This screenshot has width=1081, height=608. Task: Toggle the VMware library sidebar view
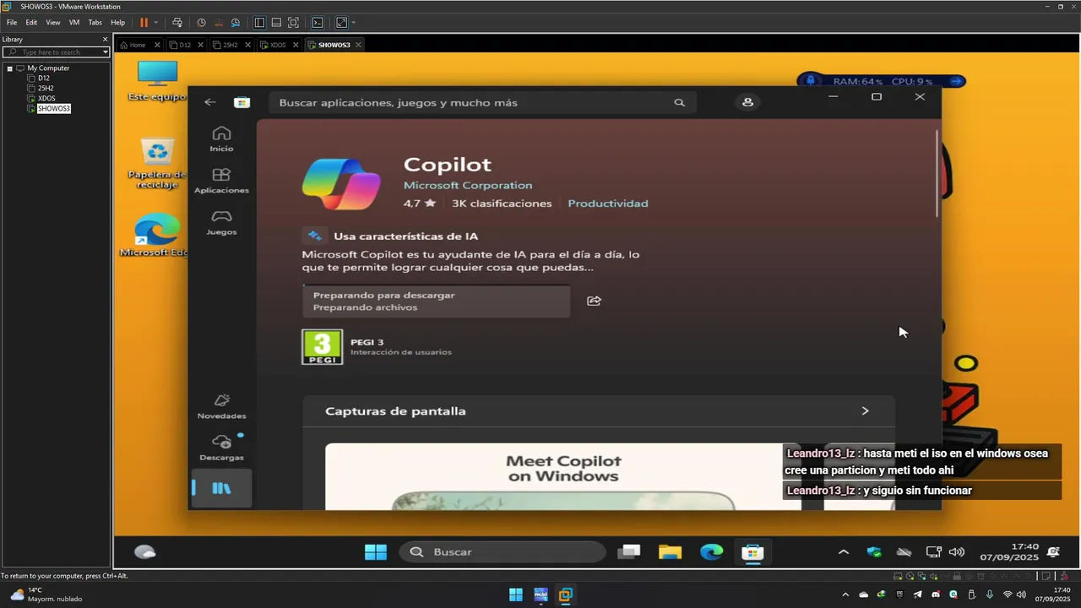(259, 23)
